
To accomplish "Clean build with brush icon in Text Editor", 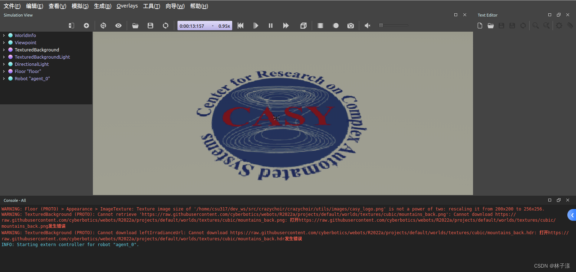I will [x=570, y=26].
